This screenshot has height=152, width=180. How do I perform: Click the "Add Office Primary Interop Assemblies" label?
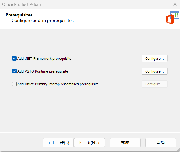[58, 84]
